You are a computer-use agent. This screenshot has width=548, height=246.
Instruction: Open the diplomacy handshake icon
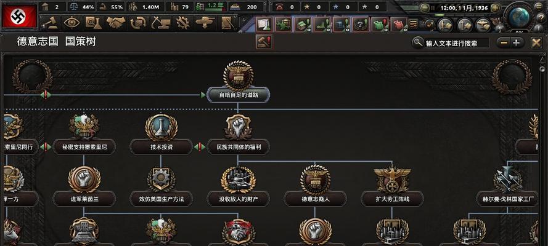click(116, 23)
